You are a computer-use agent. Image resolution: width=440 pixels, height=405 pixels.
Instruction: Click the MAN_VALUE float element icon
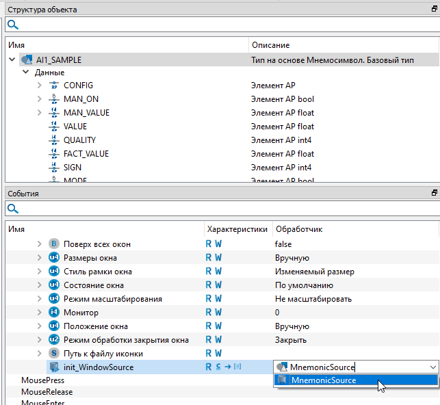(54, 113)
